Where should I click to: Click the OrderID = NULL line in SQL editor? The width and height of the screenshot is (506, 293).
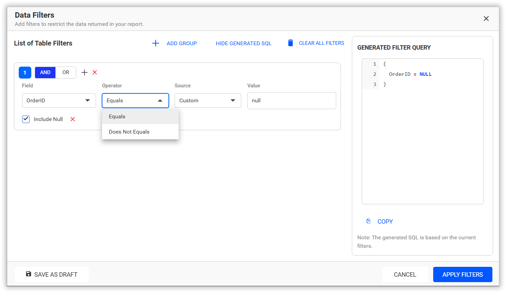click(410, 74)
